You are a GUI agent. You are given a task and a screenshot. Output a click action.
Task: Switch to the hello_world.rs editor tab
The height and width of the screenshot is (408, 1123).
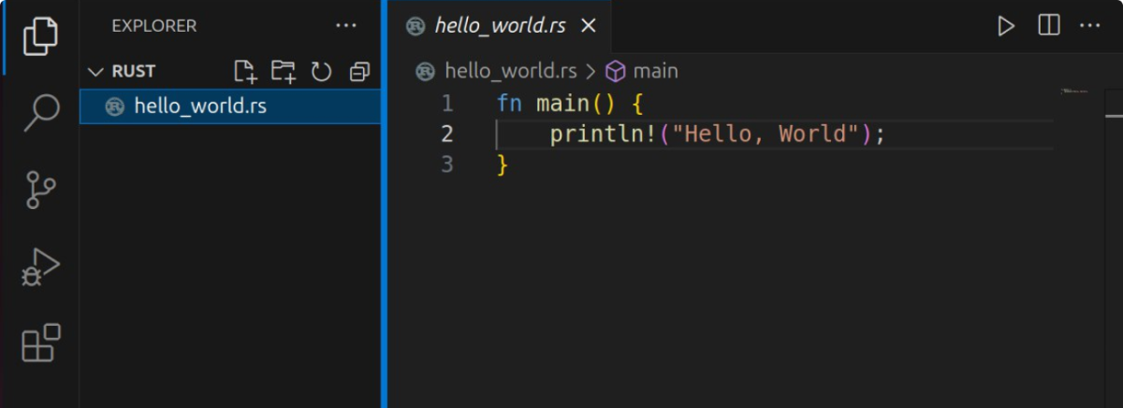499,26
